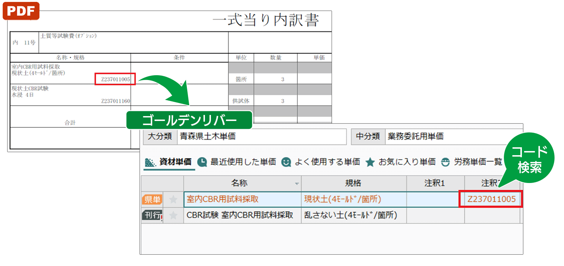Open the お気に入り単価 tab

click(400, 162)
